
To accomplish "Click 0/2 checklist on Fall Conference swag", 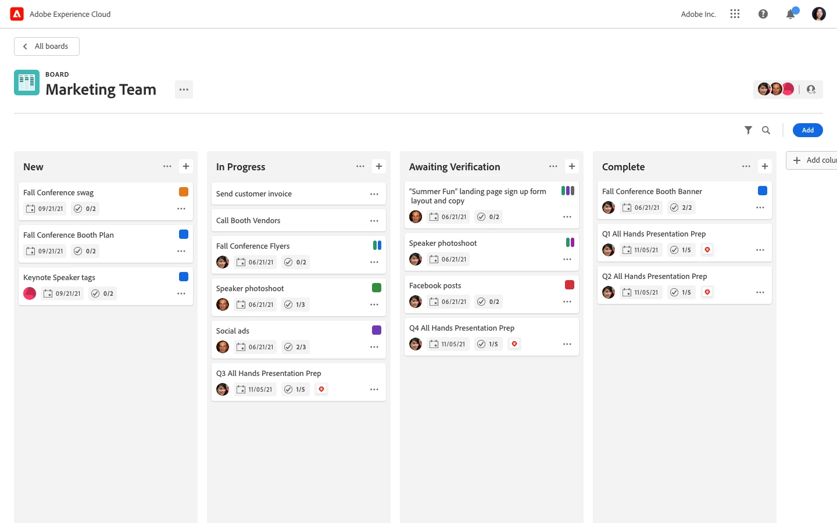I will click(85, 209).
